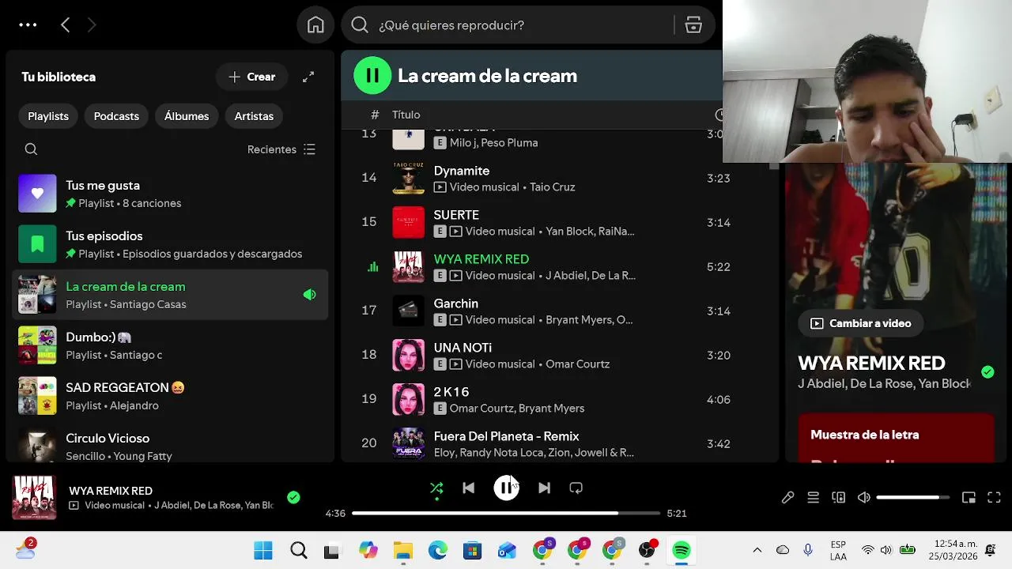Open the Tus me gusta playlist

170,194
